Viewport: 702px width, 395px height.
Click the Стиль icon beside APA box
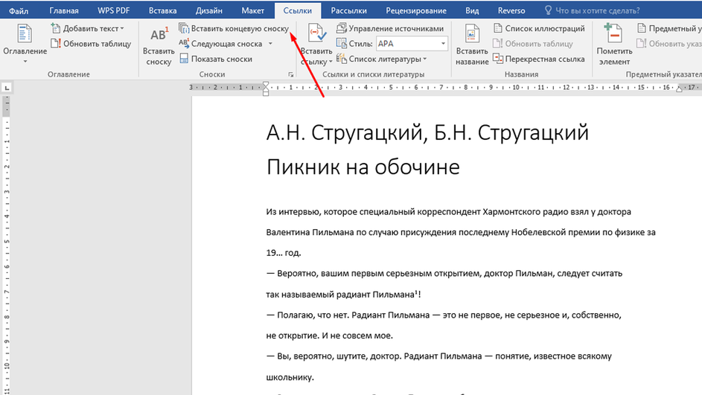341,43
